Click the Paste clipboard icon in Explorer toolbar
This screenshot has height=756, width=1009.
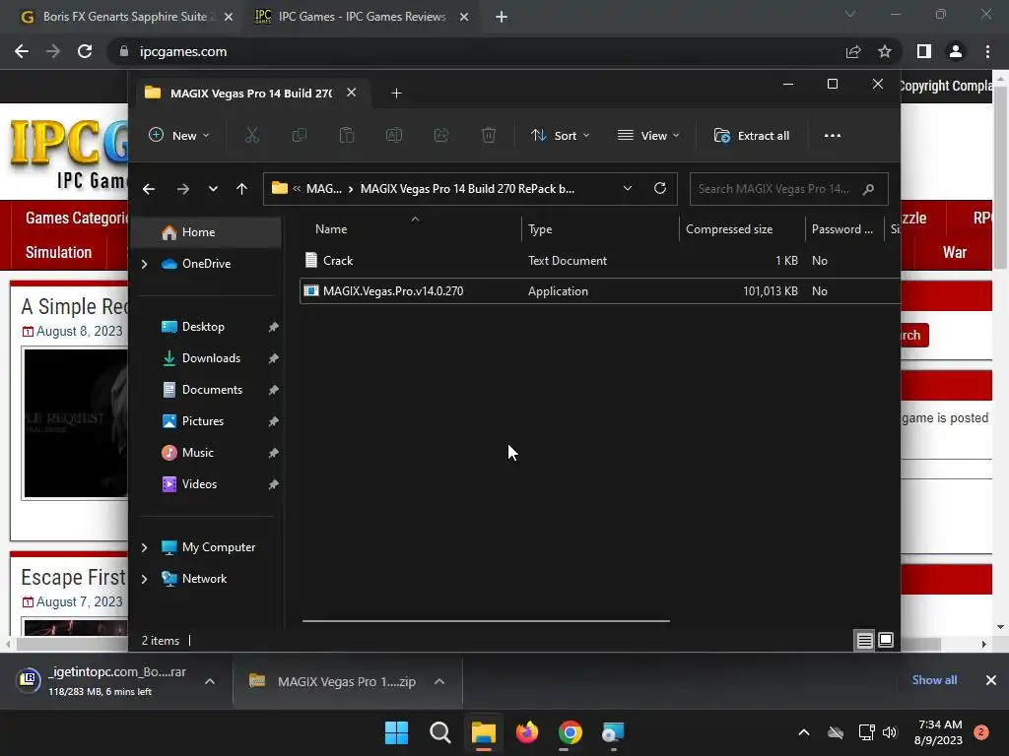[347, 136]
